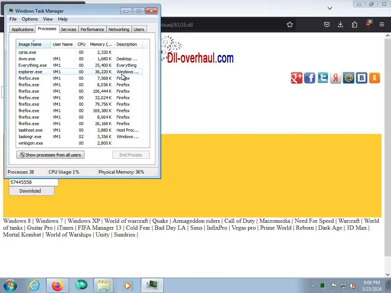
Task: Open Firefox hamburger application menu
Action: (382, 24)
